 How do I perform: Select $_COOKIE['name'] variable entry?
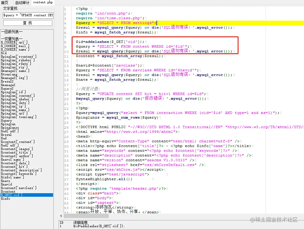point(15,49)
